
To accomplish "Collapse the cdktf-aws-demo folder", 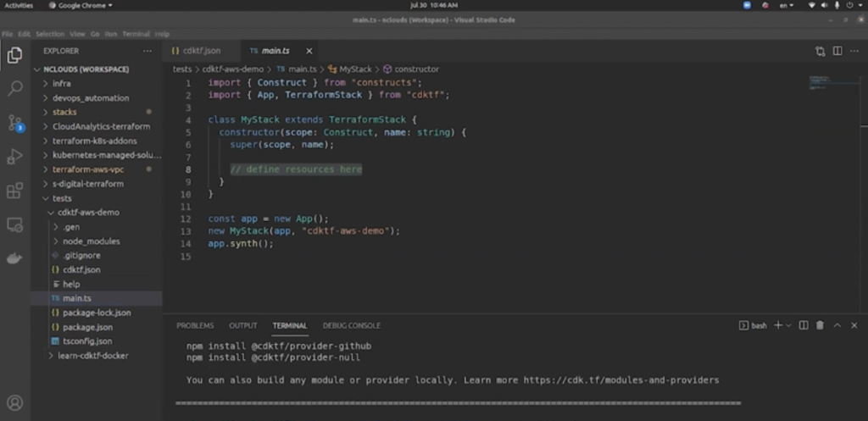I will (97, 213).
